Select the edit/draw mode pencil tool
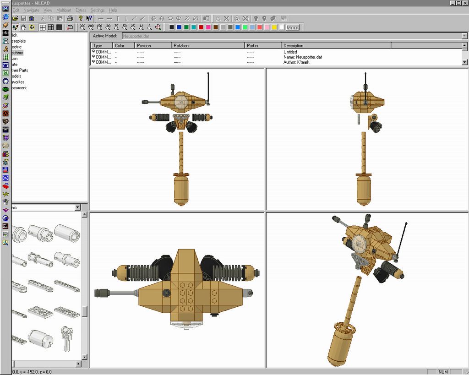 click(x=15, y=27)
